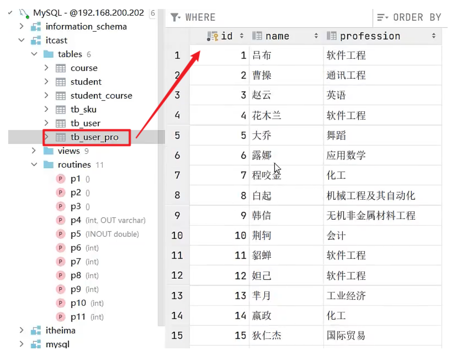Click the student table icon
457x355 pixels.
61,82
